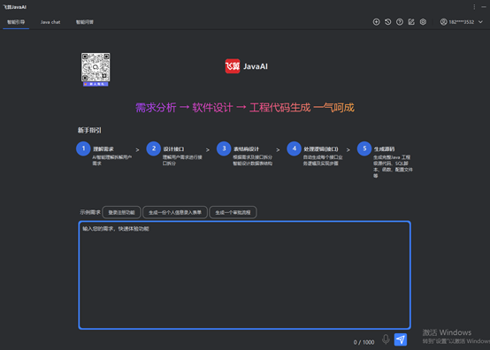The image size is (490, 350).
Task: Click the FeiSuan JavaAI red logo
Action: click(233, 66)
